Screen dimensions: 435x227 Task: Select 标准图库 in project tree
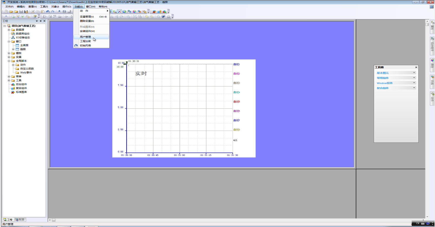(x=21, y=92)
